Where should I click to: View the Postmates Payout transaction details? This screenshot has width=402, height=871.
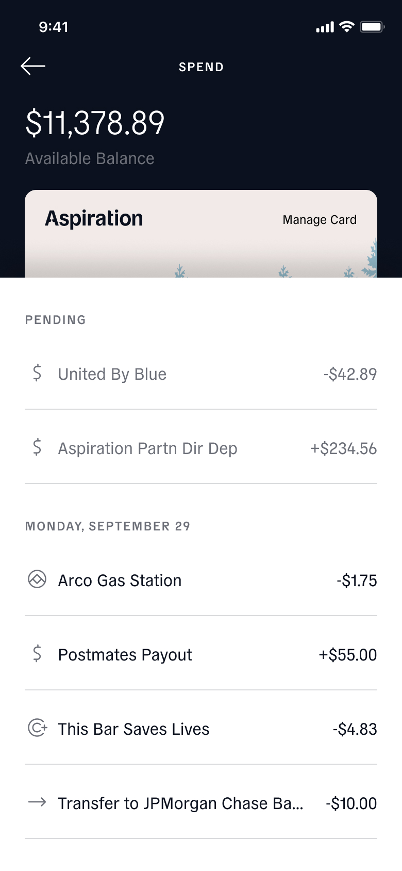click(x=201, y=654)
